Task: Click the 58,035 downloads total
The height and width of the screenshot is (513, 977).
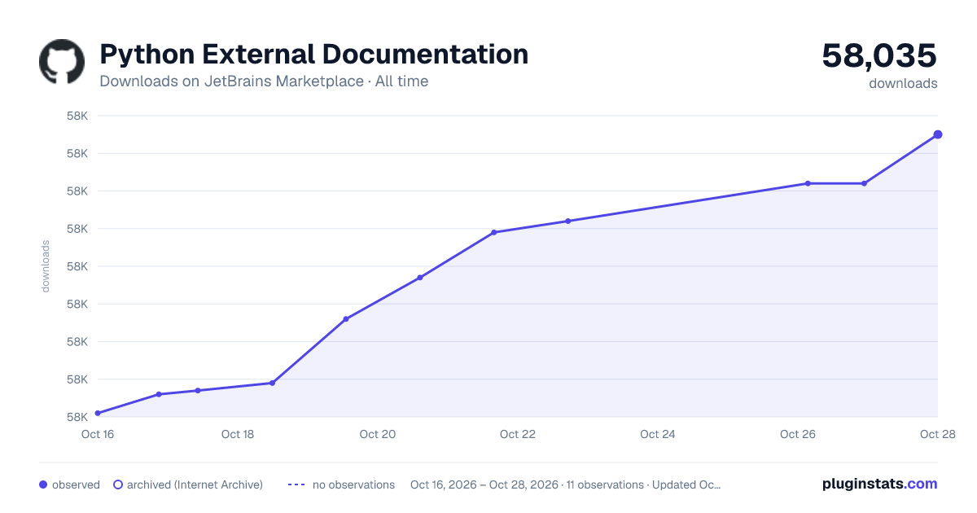Action: [x=879, y=55]
